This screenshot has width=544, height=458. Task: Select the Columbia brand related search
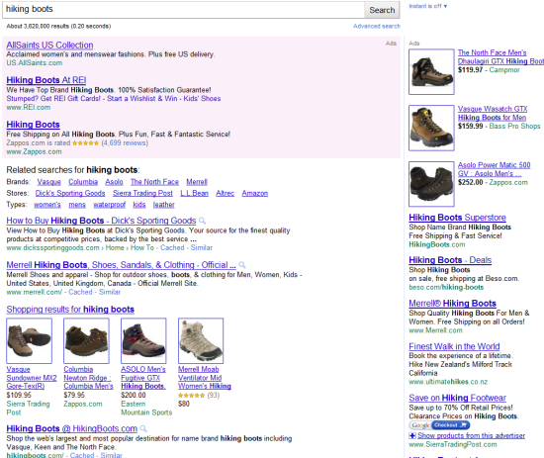(x=83, y=182)
